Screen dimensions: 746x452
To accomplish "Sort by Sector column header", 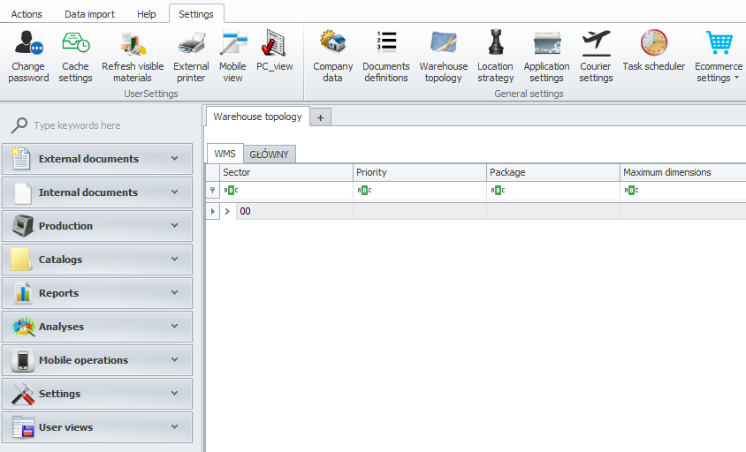I will (285, 172).
